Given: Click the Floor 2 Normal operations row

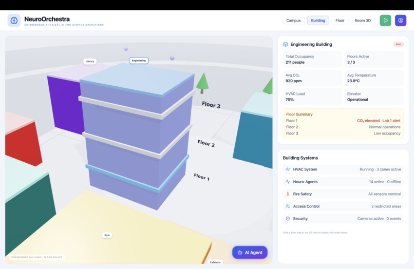Looking at the screenshot, I should [x=343, y=127].
